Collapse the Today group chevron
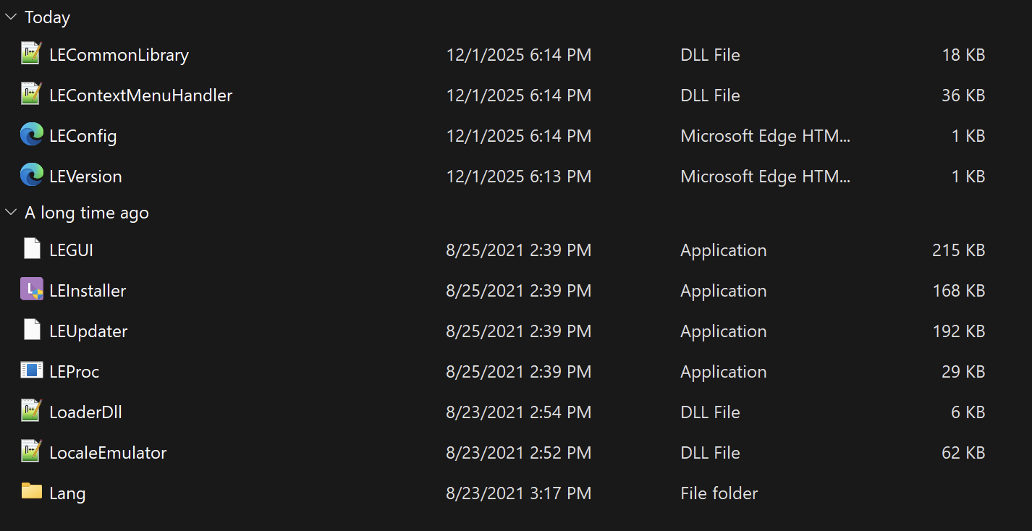This screenshot has height=531, width=1032. pyautogui.click(x=11, y=17)
